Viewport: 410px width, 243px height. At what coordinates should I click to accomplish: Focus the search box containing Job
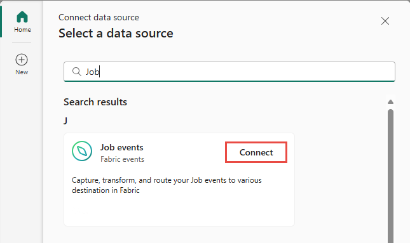(x=229, y=72)
